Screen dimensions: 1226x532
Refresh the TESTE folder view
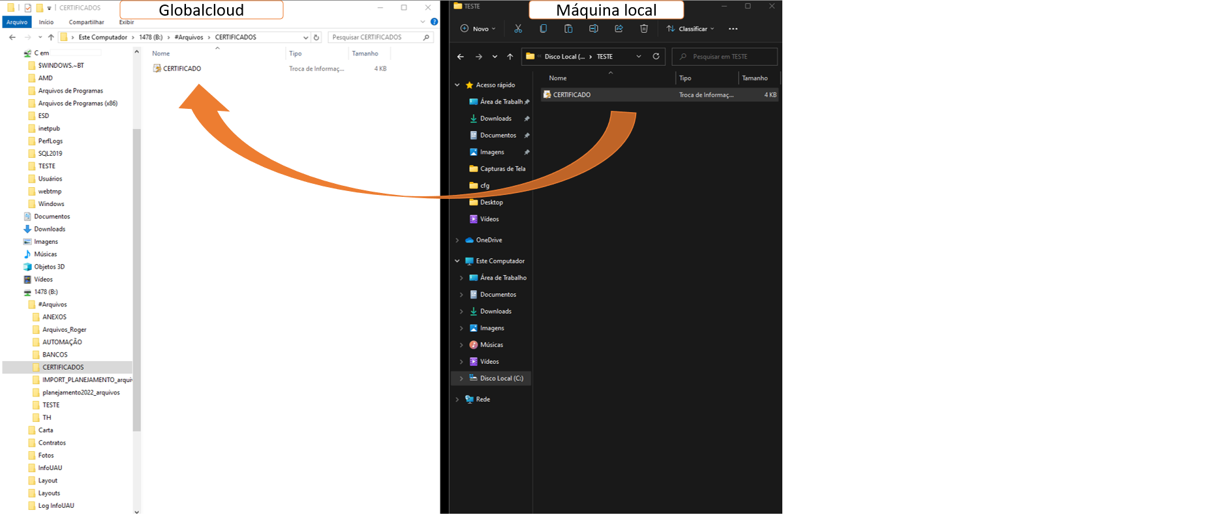tap(656, 57)
